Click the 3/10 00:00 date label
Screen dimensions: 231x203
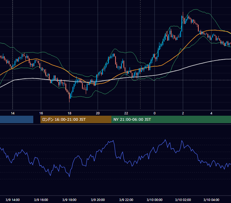[x=155, y=200]
